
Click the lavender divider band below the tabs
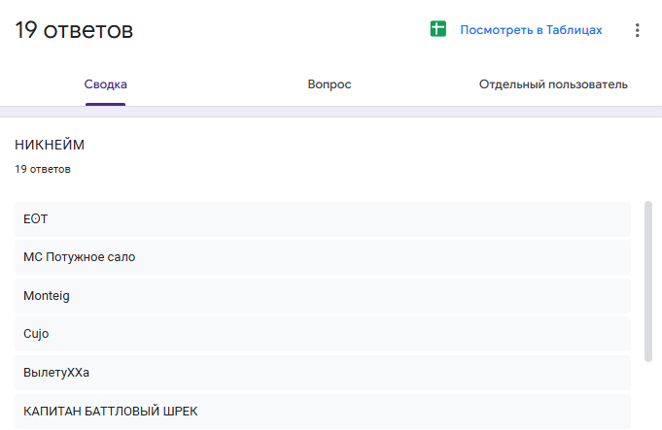coord(331,112)
